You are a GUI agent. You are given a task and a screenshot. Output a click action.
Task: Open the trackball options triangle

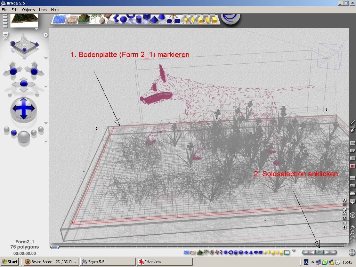coord(46,123)
